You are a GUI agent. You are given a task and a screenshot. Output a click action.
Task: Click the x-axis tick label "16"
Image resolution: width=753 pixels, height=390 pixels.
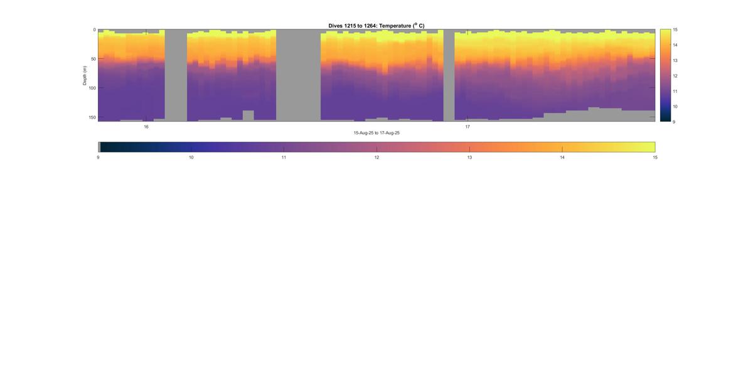(146, 127)
